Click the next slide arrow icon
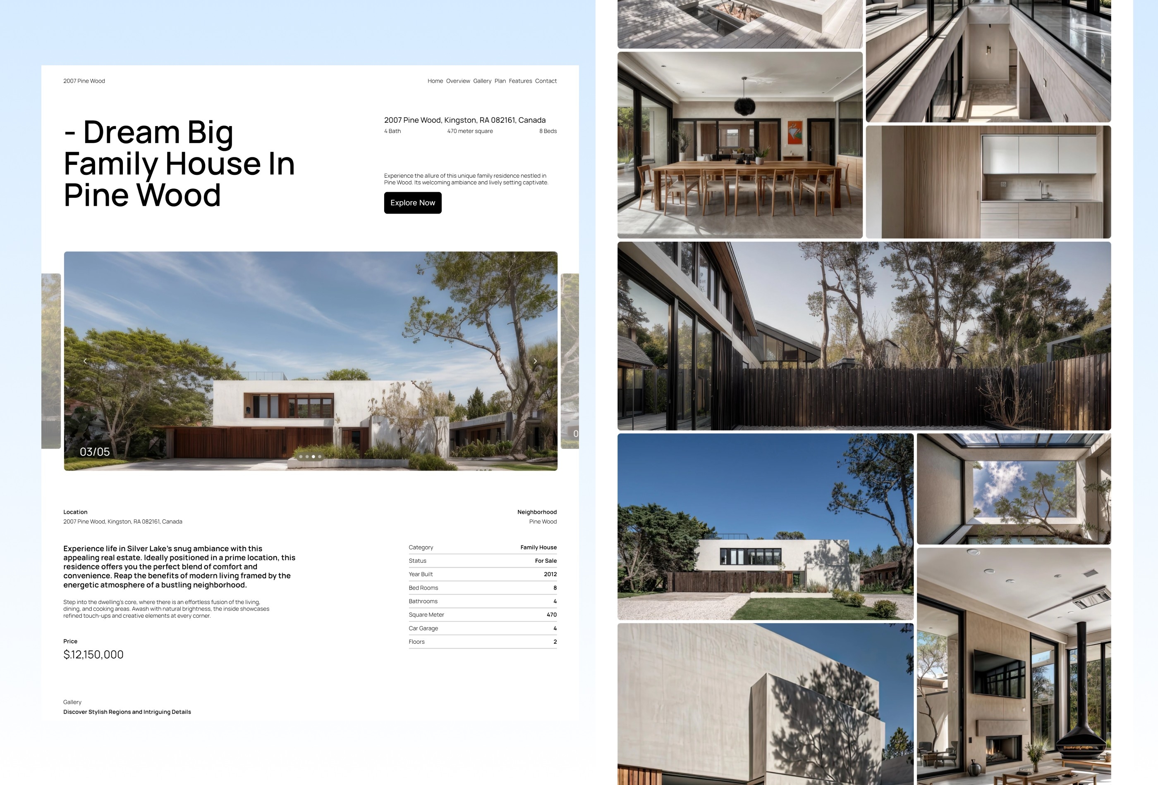The height and width of the screenshot is (785, 1158). [535, 360]
